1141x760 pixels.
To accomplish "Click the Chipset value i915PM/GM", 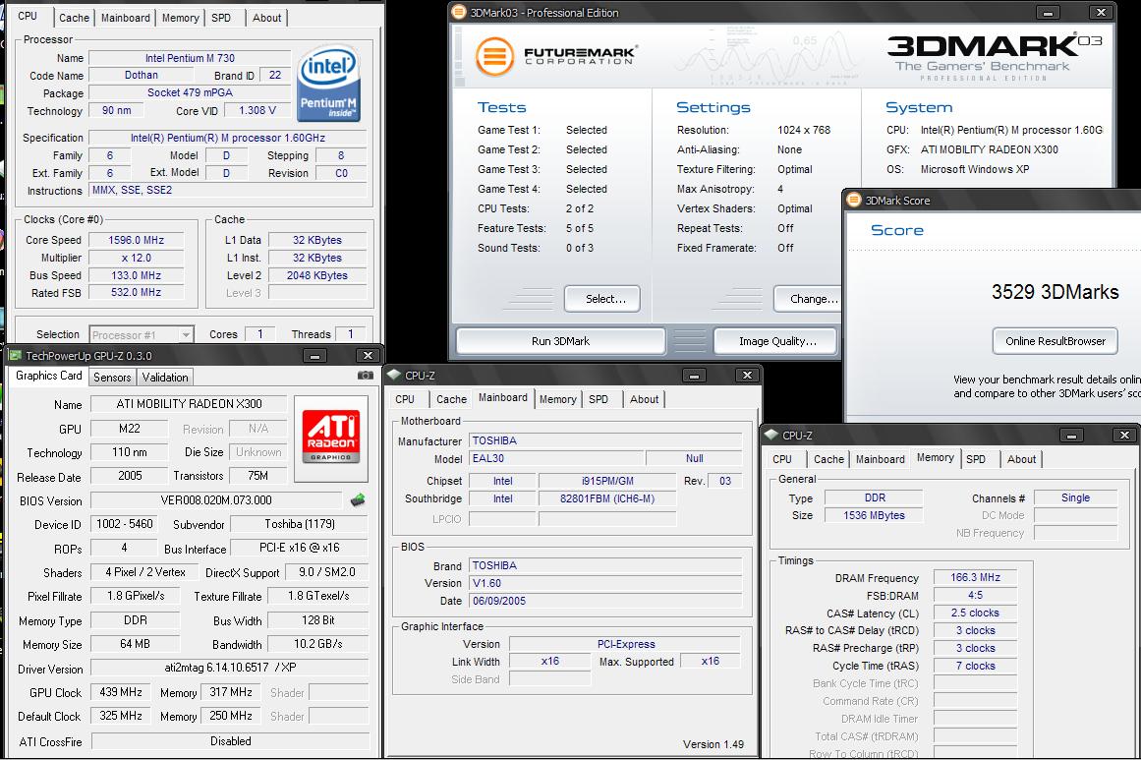I will (x=607, y=481).
